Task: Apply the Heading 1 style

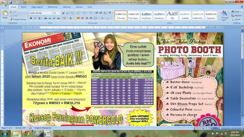Action: tap(146, 15)
